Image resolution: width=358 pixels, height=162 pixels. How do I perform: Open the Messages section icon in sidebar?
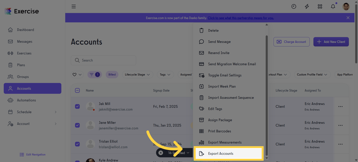point(10,41)
